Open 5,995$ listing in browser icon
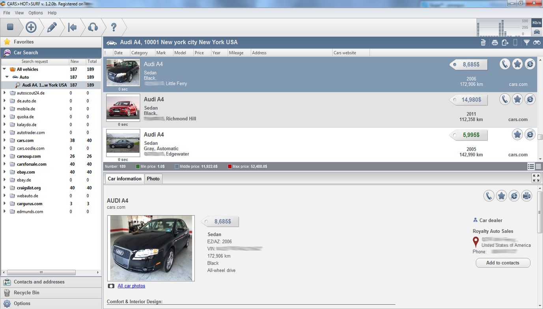 530,135
